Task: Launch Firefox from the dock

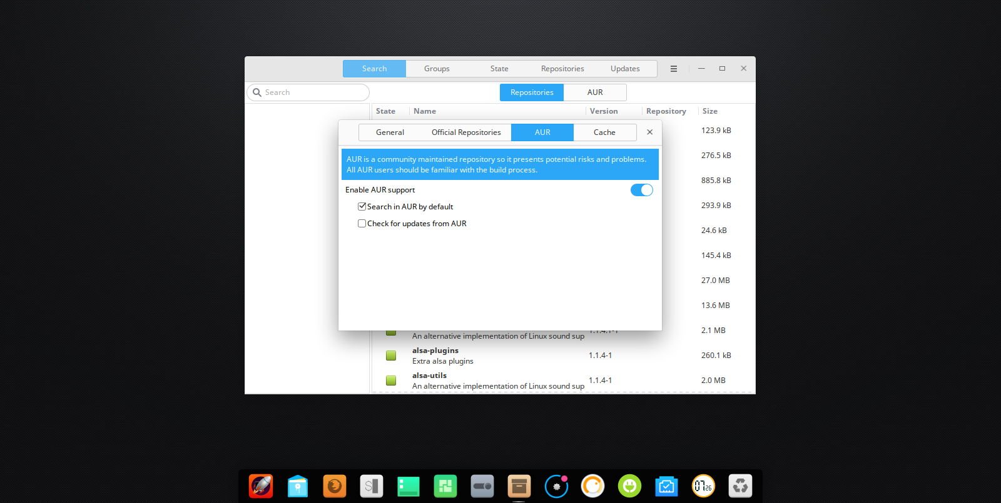Action: (x=335, y=486)
